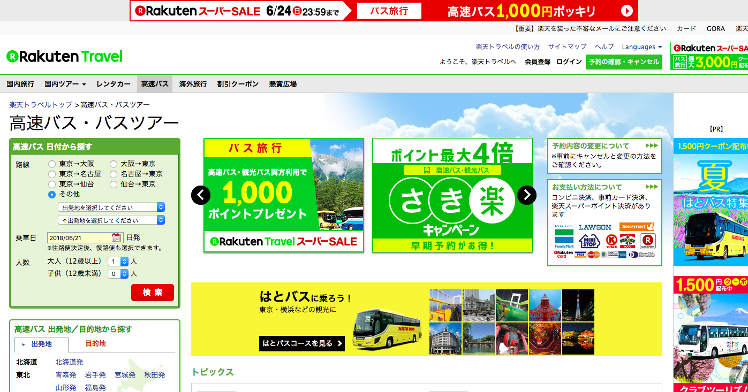Open the 懸賞広場 nav tab
This screenshot has width=748, height=392.
[283, 84]
